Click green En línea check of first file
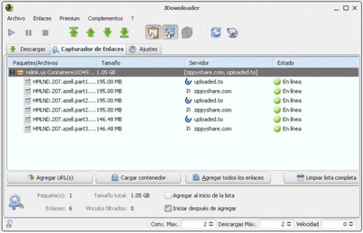 click(277, 82)
